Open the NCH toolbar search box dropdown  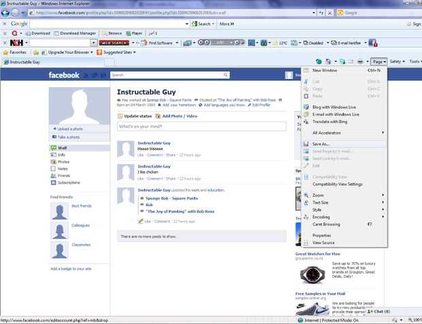pos(94,43)
